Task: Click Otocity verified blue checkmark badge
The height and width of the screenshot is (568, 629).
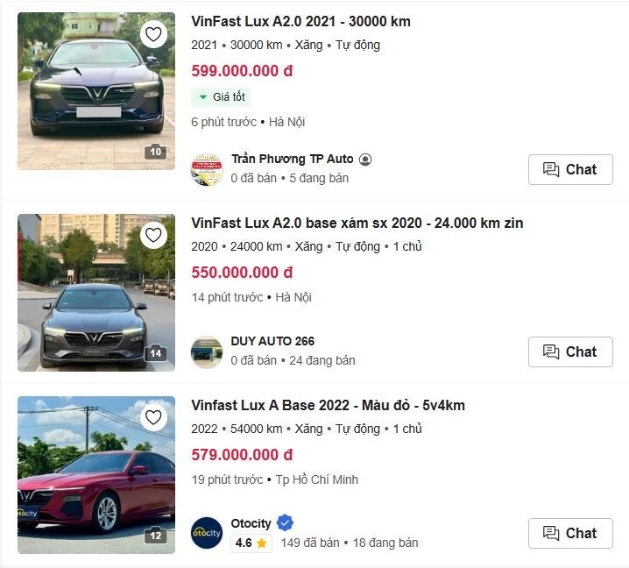Action: click(285, 523)
